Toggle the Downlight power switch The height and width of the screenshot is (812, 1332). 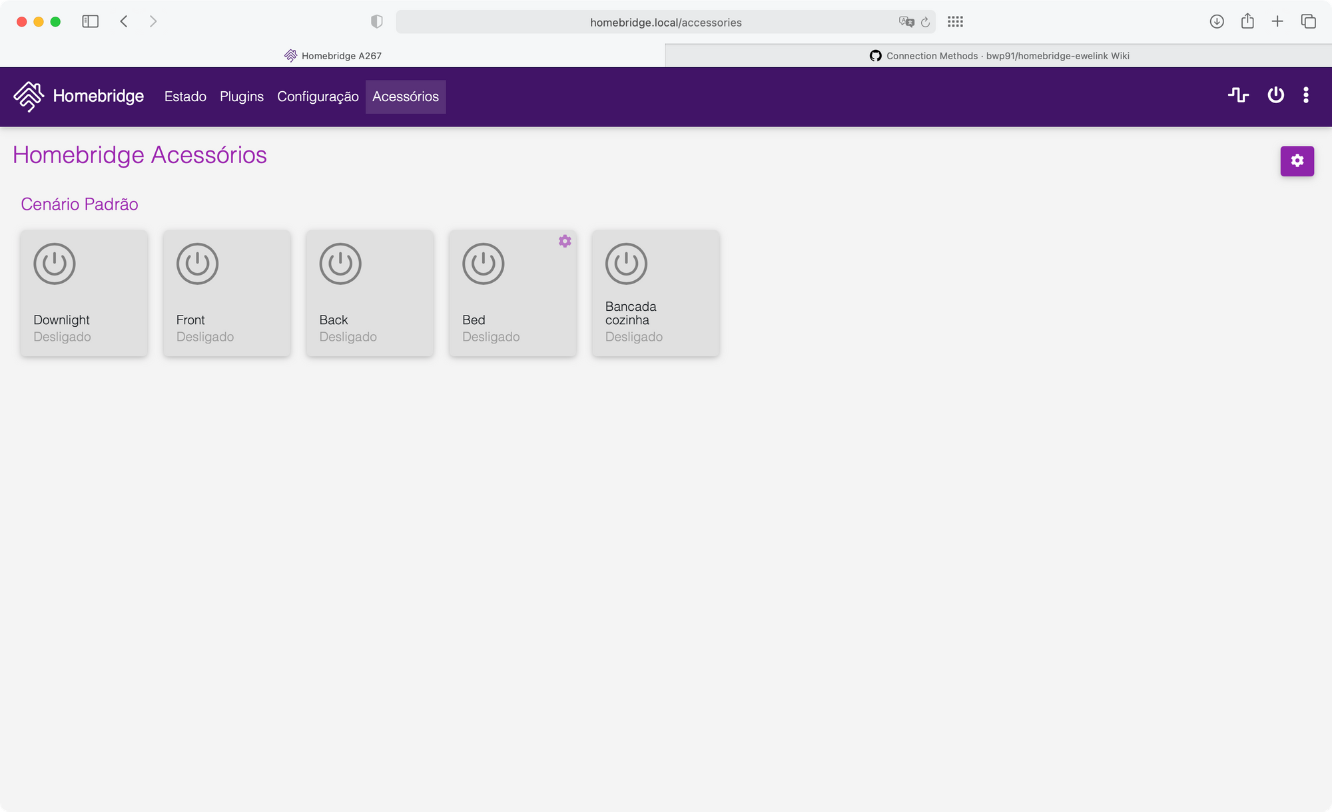(55, 264)
